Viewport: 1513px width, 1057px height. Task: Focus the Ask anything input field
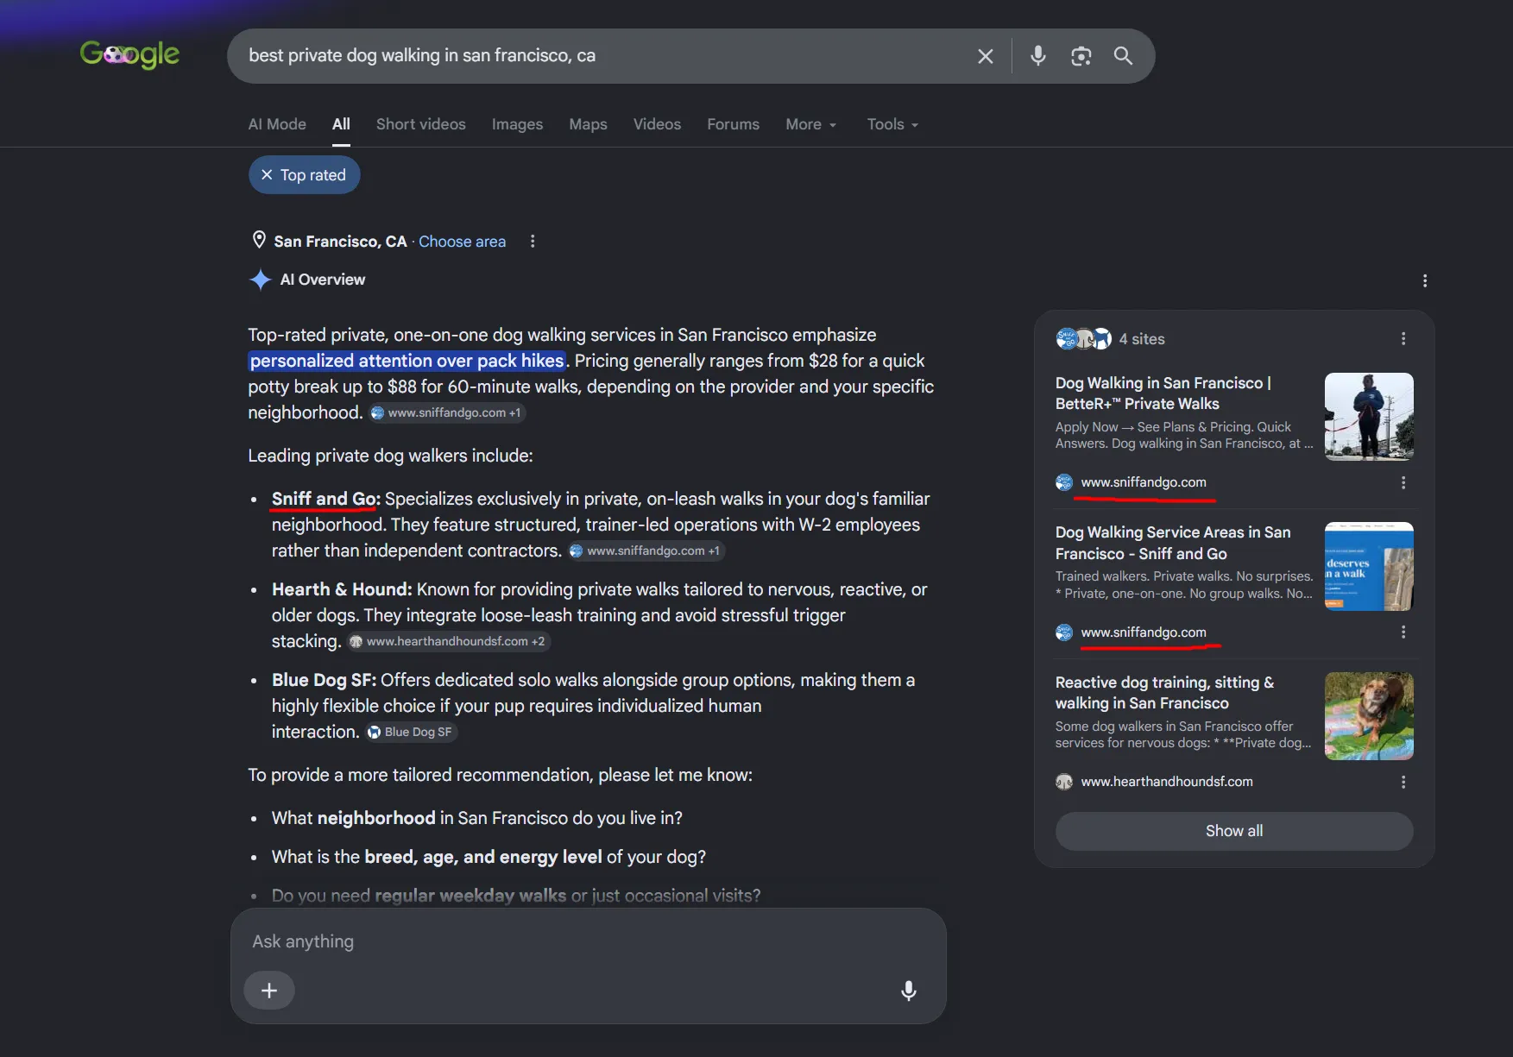[x=588, y=941]
